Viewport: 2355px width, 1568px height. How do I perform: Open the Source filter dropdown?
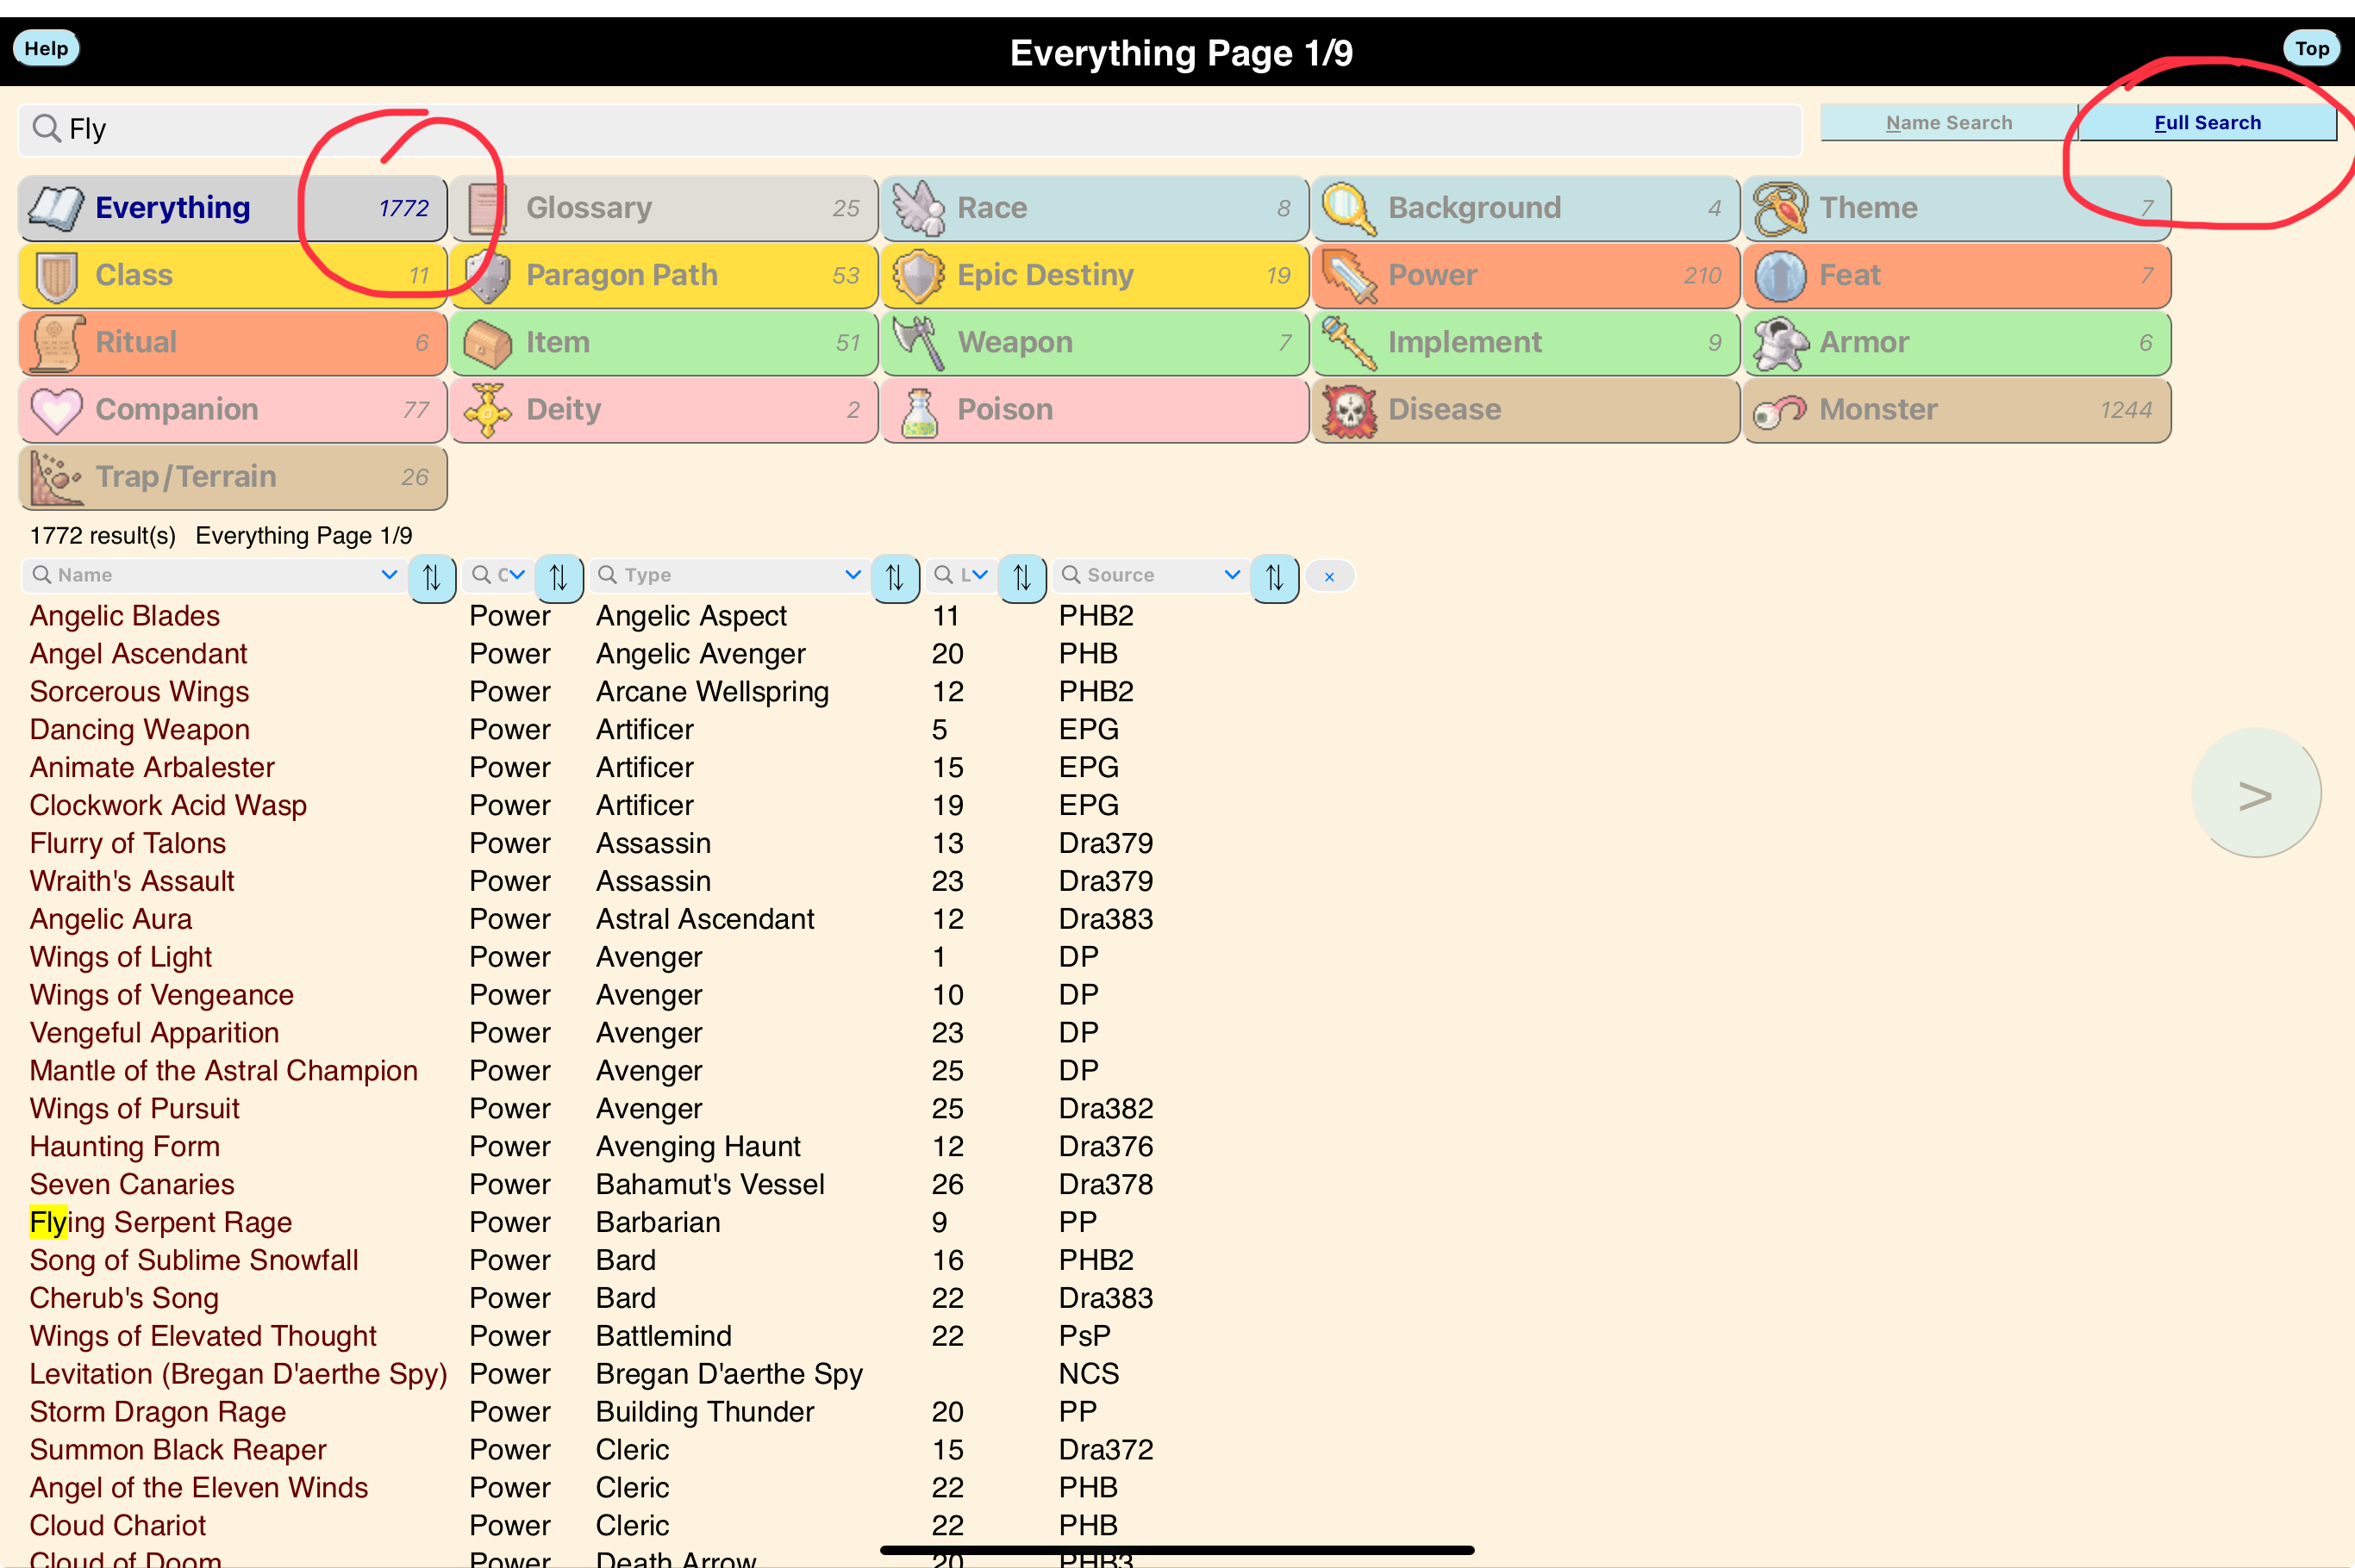[1233, 575]
